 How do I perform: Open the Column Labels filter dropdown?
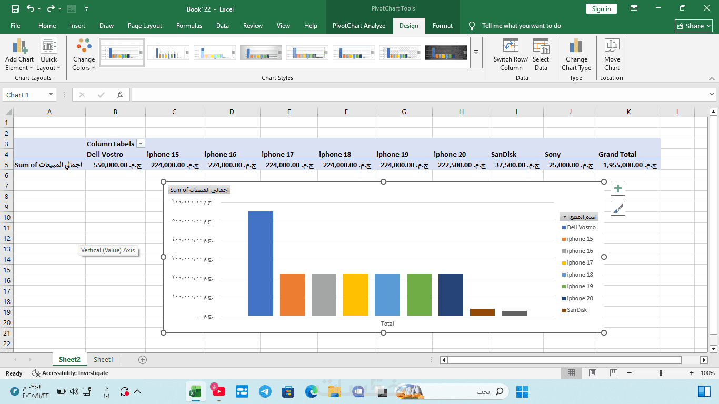[140, 144]
